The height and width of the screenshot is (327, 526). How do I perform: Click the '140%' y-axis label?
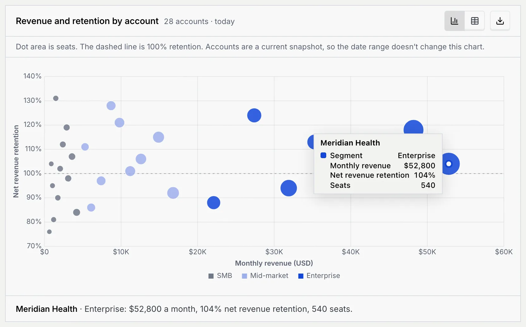(x=33, y=76)
